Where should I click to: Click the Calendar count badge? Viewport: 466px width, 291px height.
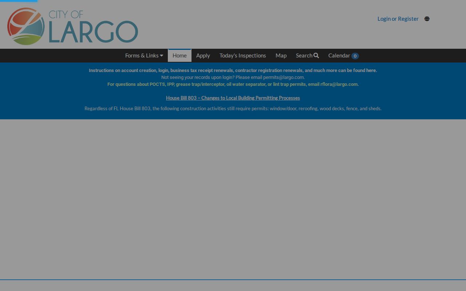point(355,56)
